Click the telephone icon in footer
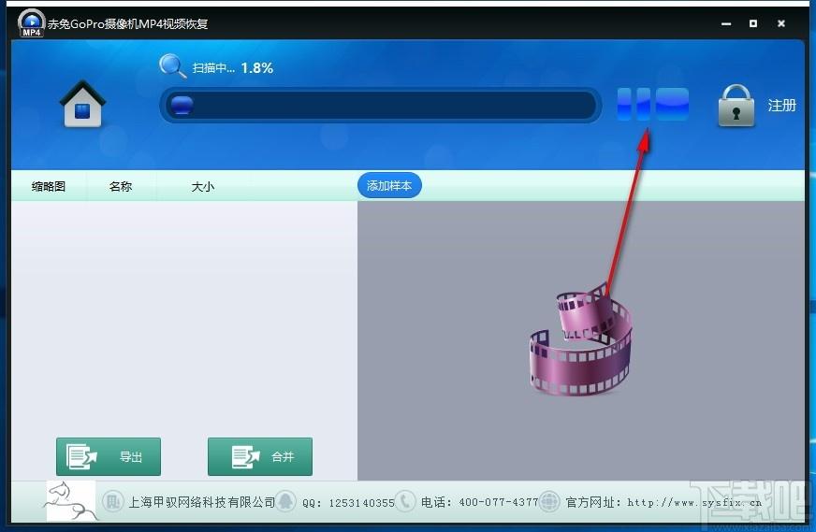The image size is (816, 532). (x=404, y=501)
